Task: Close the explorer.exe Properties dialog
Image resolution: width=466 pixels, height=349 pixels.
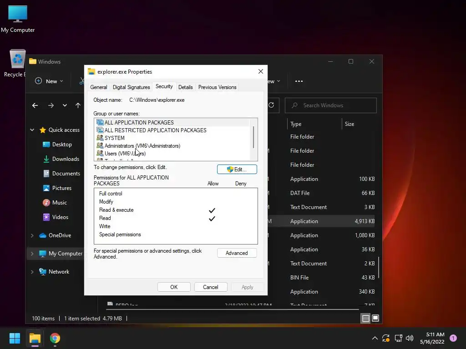Action: pyautogui.click(x=261, y=71)
